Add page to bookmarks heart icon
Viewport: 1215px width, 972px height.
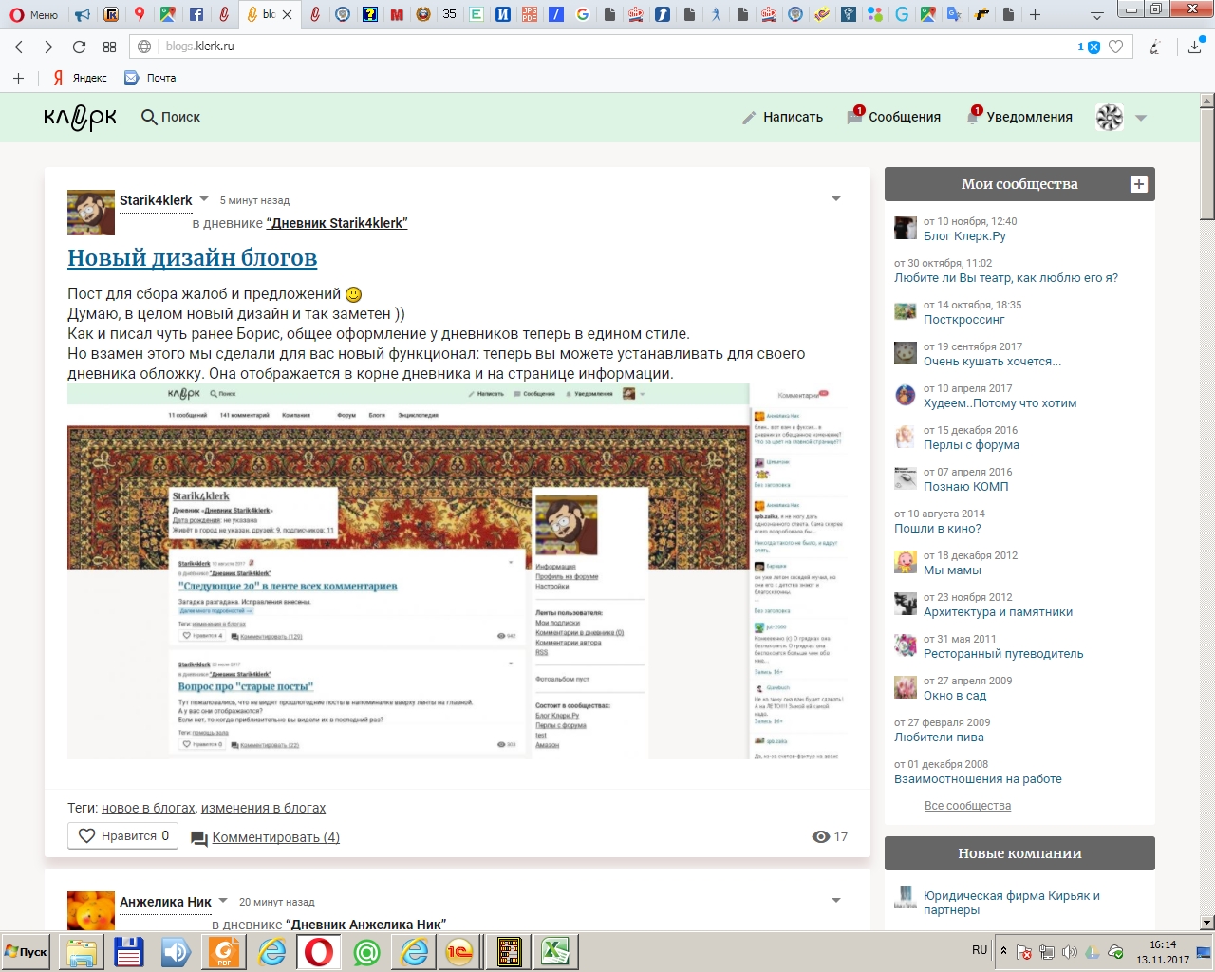pos(1116,47)
